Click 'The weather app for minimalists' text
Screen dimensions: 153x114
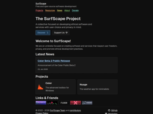[x=94, y=89]
